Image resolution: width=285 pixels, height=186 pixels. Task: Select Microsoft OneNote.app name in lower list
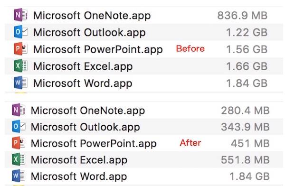88,111
